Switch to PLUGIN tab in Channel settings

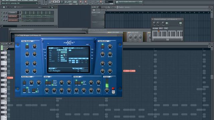pyautogui.click(x=155, y=28)
